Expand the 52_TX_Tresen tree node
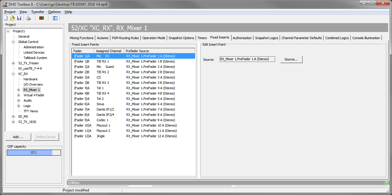 coord(12,63)
